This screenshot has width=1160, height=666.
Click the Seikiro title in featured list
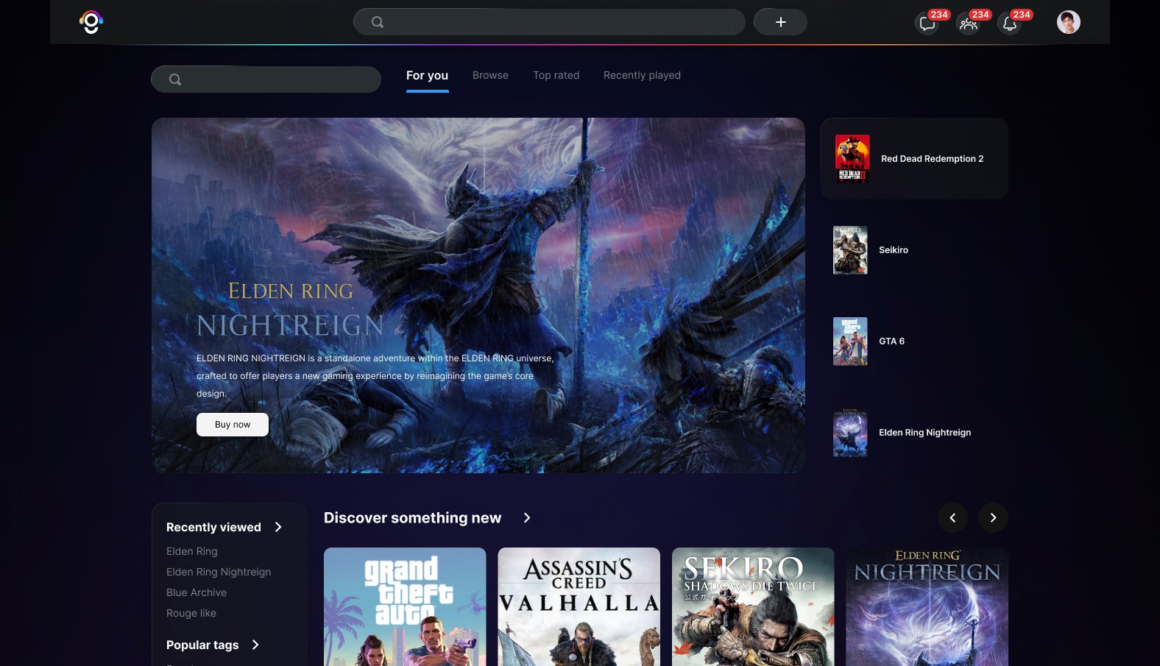point(894,250)
